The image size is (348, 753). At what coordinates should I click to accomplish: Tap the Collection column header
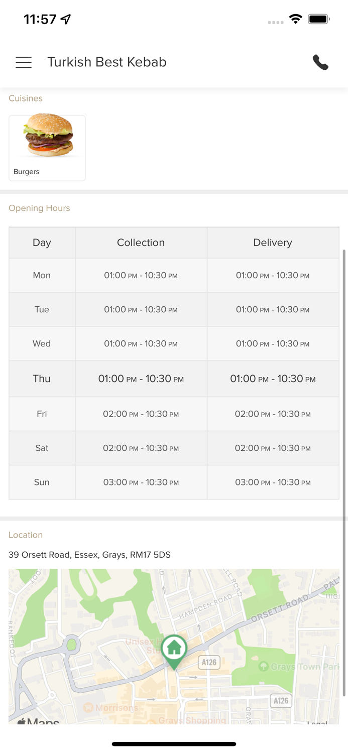click(141, 242)
